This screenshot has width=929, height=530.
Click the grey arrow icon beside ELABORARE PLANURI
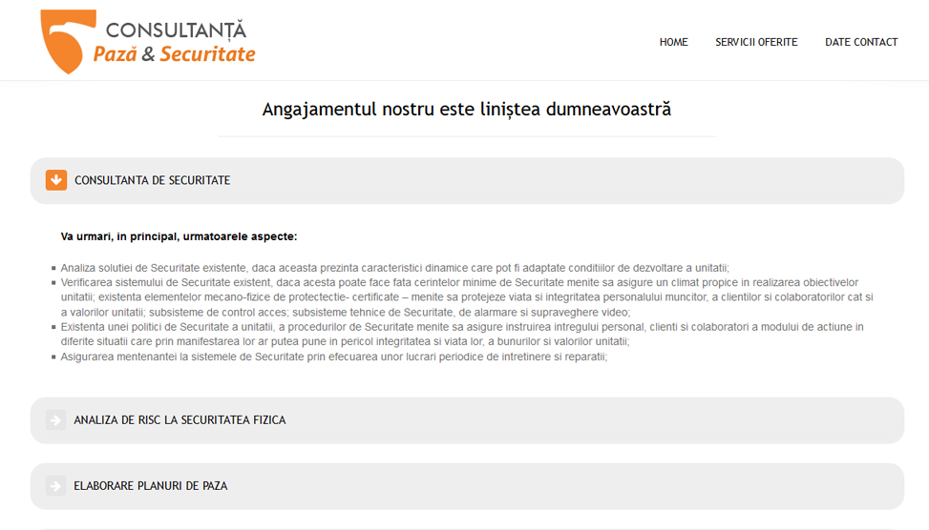(55, 485)
